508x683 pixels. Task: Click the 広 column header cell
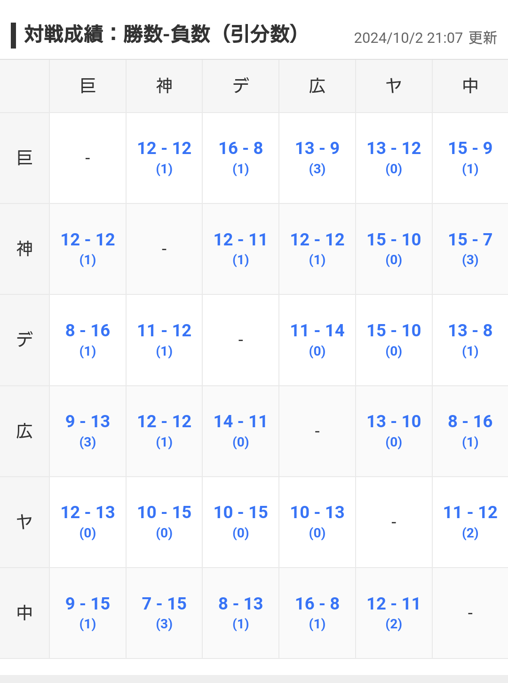[317, 86]
